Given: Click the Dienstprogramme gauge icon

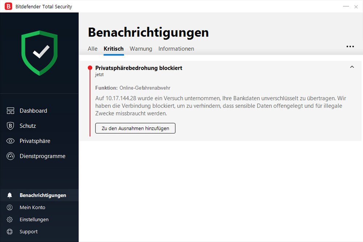Looking at the screenshot, I should click(11, 156).
